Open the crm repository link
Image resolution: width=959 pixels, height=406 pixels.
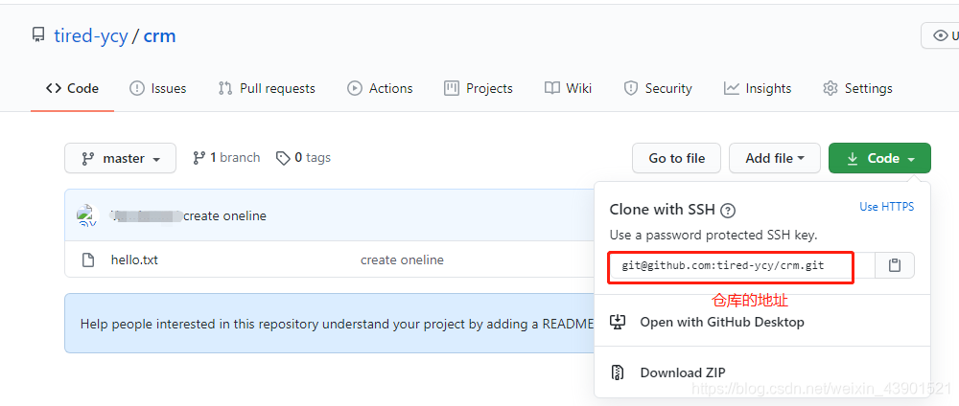coord(159,36)
